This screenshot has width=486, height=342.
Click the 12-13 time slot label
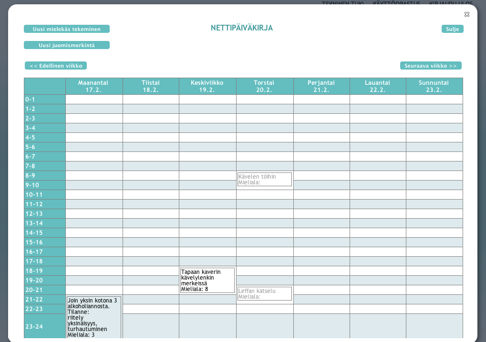45,213
